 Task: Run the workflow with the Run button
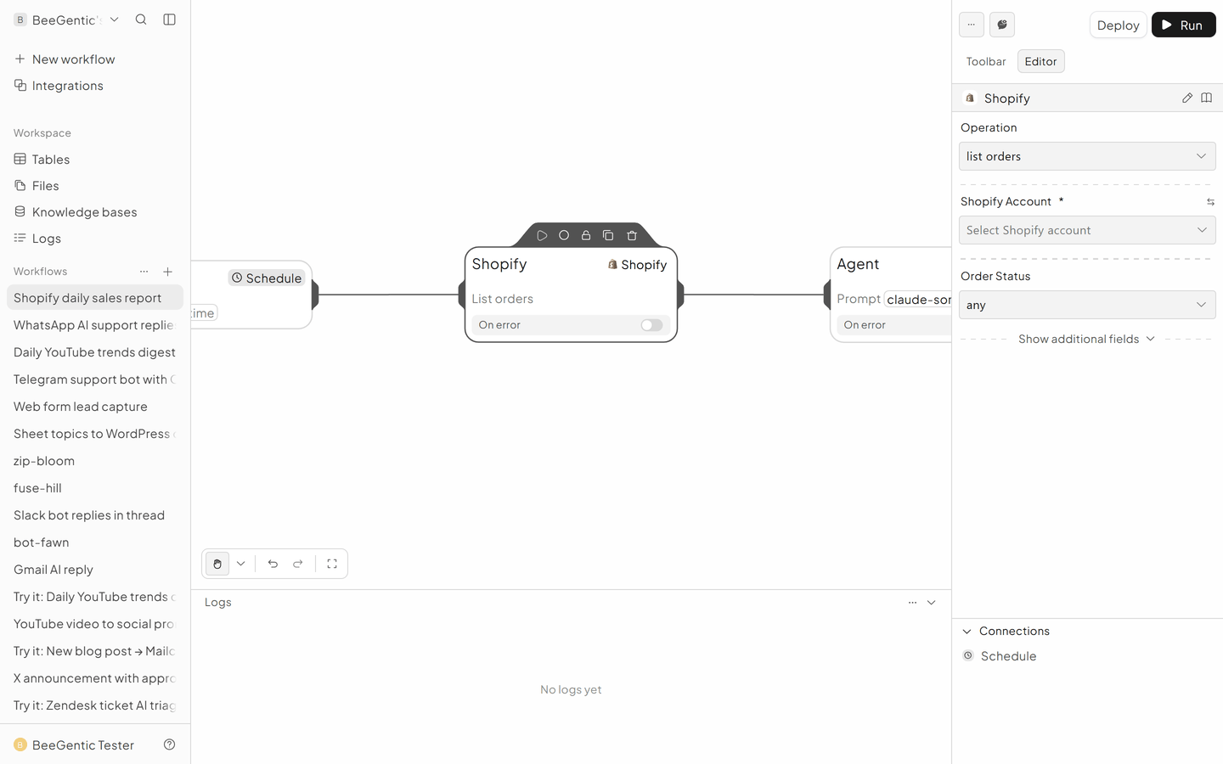[1183, 25]
